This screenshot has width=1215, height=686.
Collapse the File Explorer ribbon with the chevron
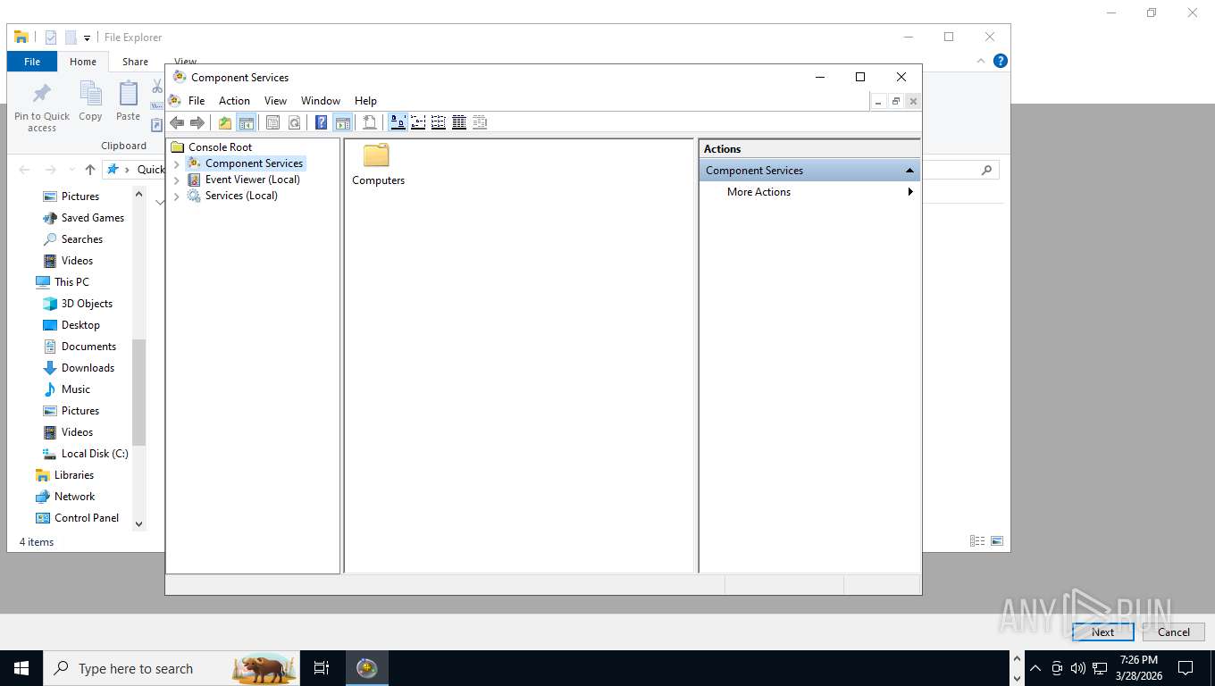(981, 61)
